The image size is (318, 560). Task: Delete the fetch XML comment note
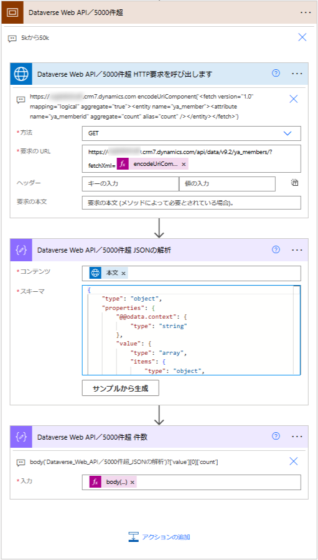tap(293, 99)
